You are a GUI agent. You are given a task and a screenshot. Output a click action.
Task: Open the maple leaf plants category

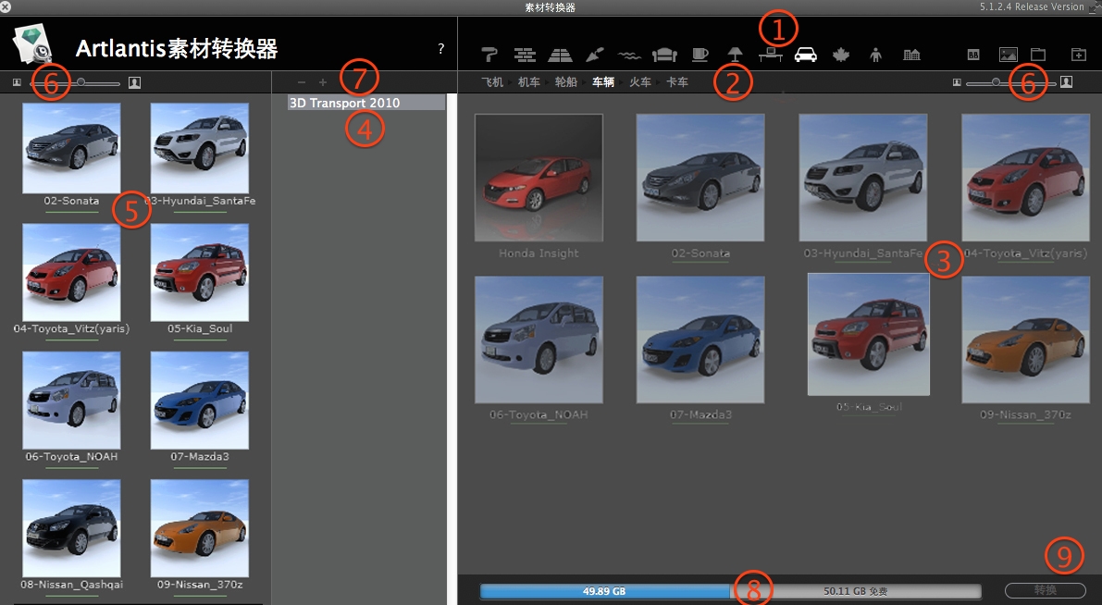point(840,55)
